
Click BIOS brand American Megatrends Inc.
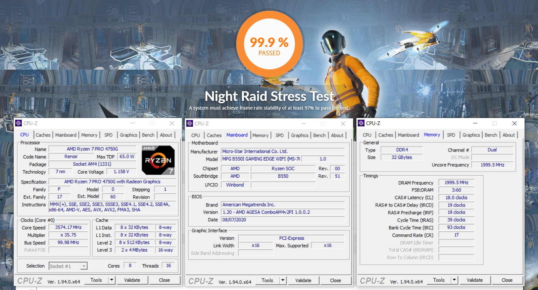pyautogui.click(x=283, y=205)
